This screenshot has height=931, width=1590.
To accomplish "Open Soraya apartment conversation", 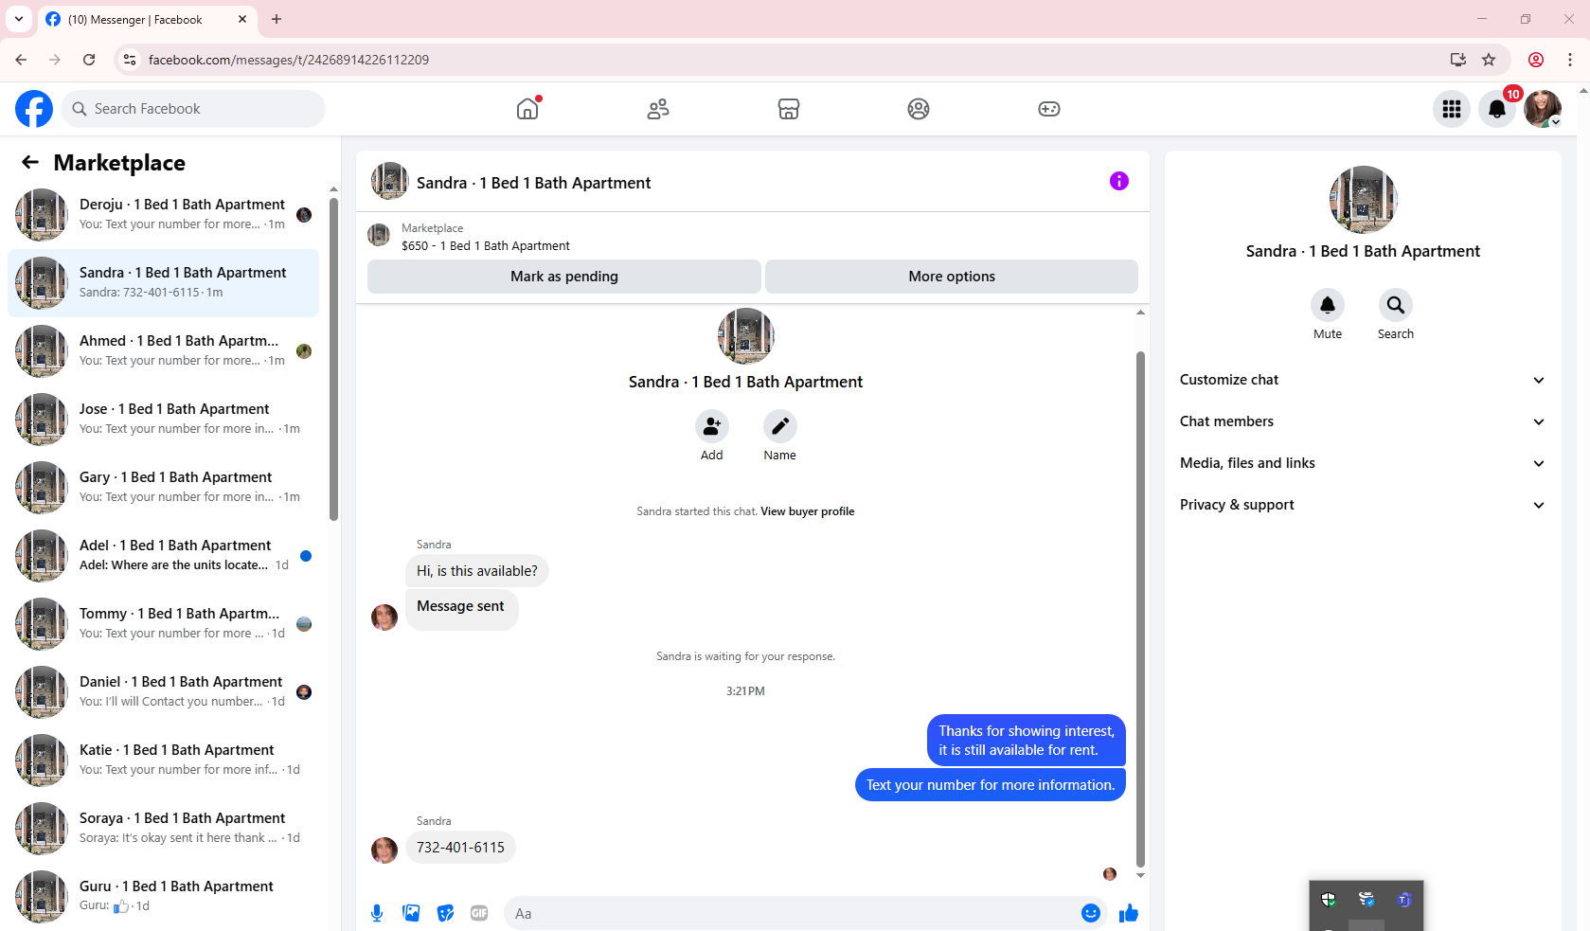I will click(163, 829).
